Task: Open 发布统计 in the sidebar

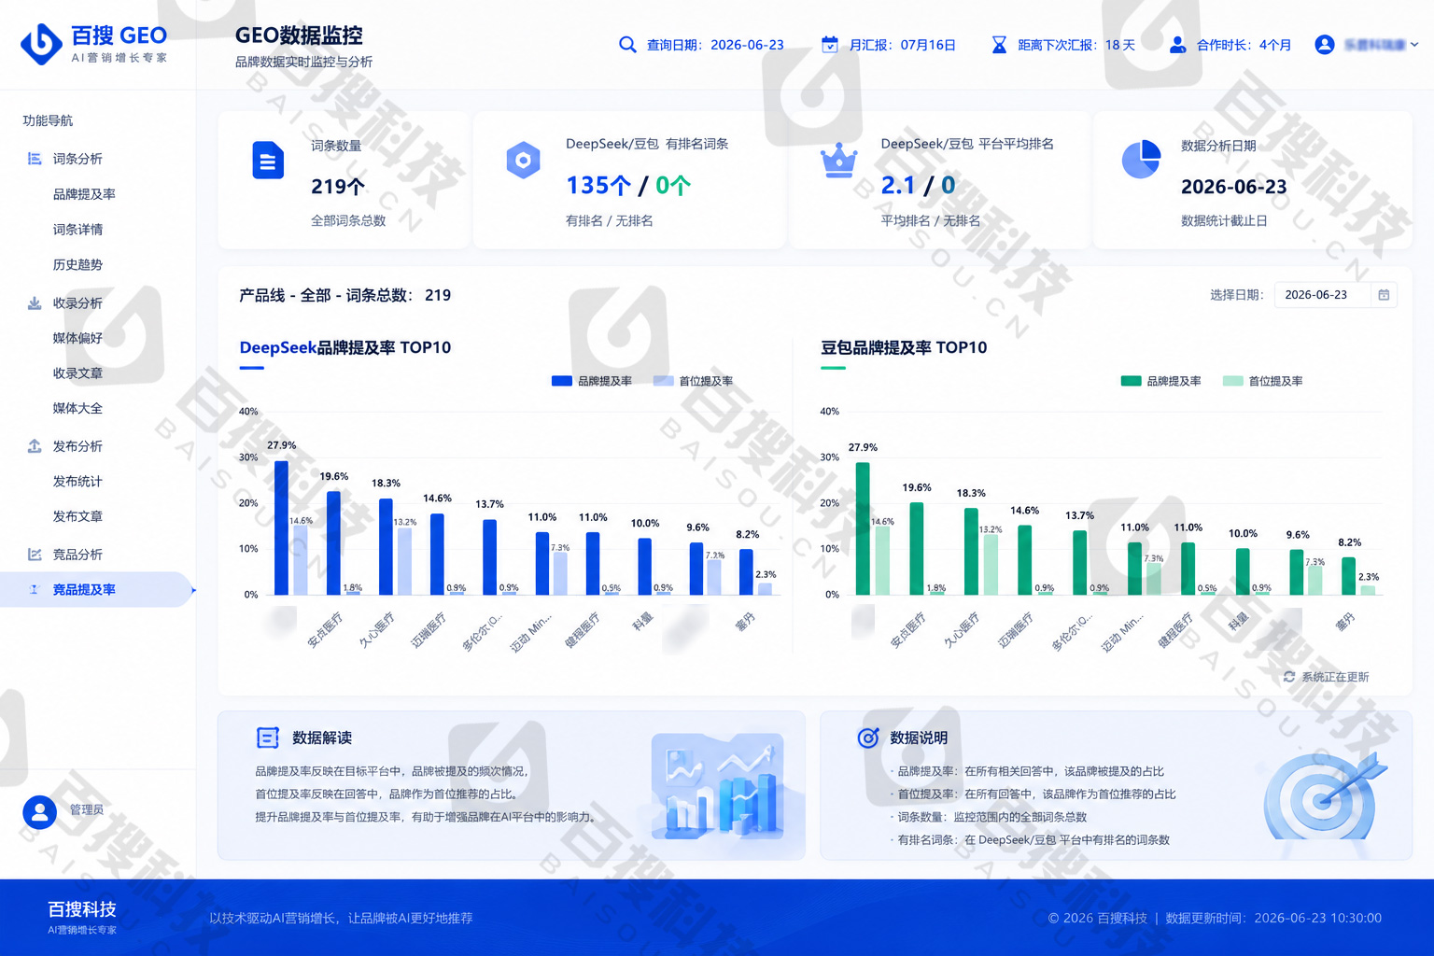Action: click(77, 482)
